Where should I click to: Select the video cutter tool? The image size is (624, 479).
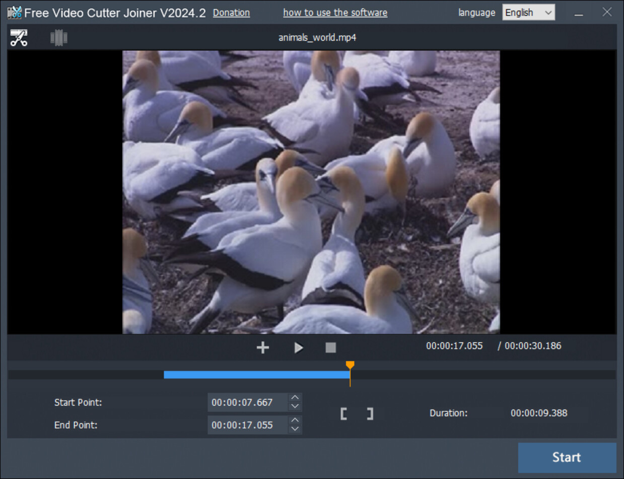click(x=19, y=37)
